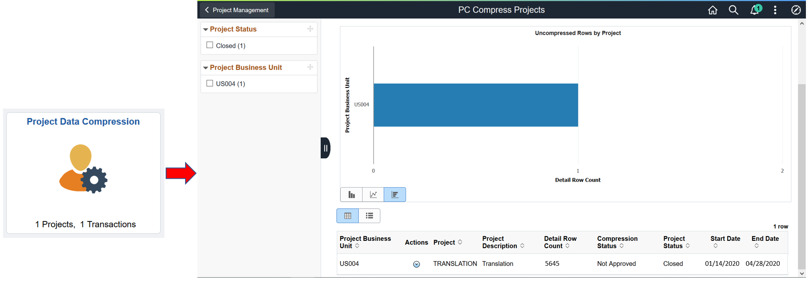
Task: Switch chart to line graph view
Action: tap(373, 195)
